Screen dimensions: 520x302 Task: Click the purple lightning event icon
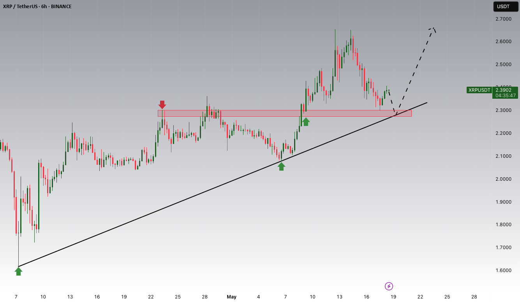(x=389, y=286)
